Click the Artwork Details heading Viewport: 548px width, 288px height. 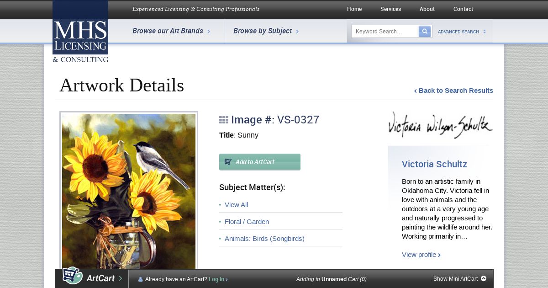(x=121, y=85)
